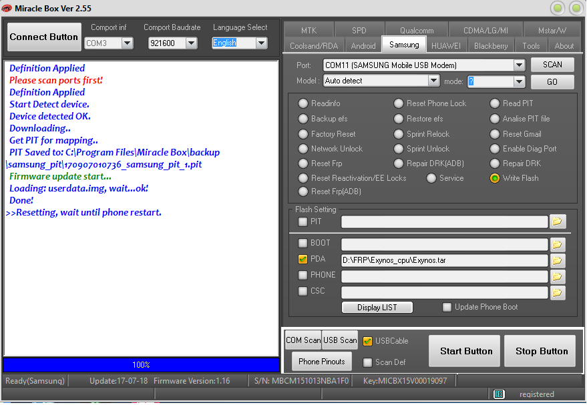Click the Stop Button

(540, 351)
